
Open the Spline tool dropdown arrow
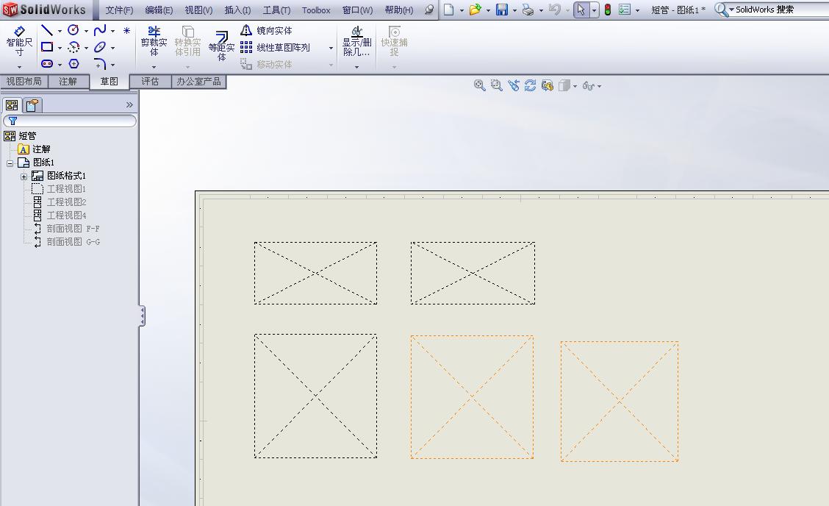[x=112, y=31]
